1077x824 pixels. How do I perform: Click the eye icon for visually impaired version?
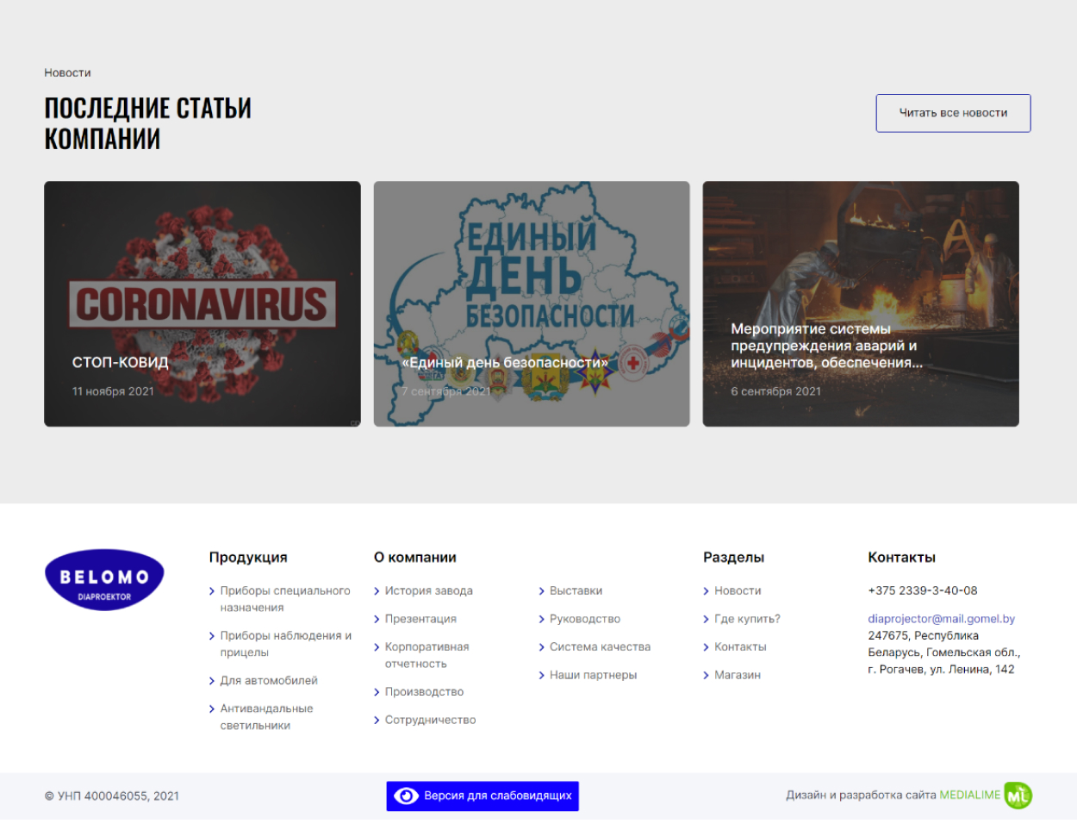(x=406, y=796)
